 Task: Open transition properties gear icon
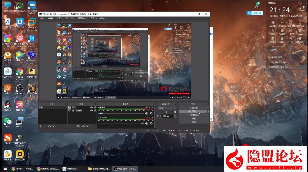[175, 112]
